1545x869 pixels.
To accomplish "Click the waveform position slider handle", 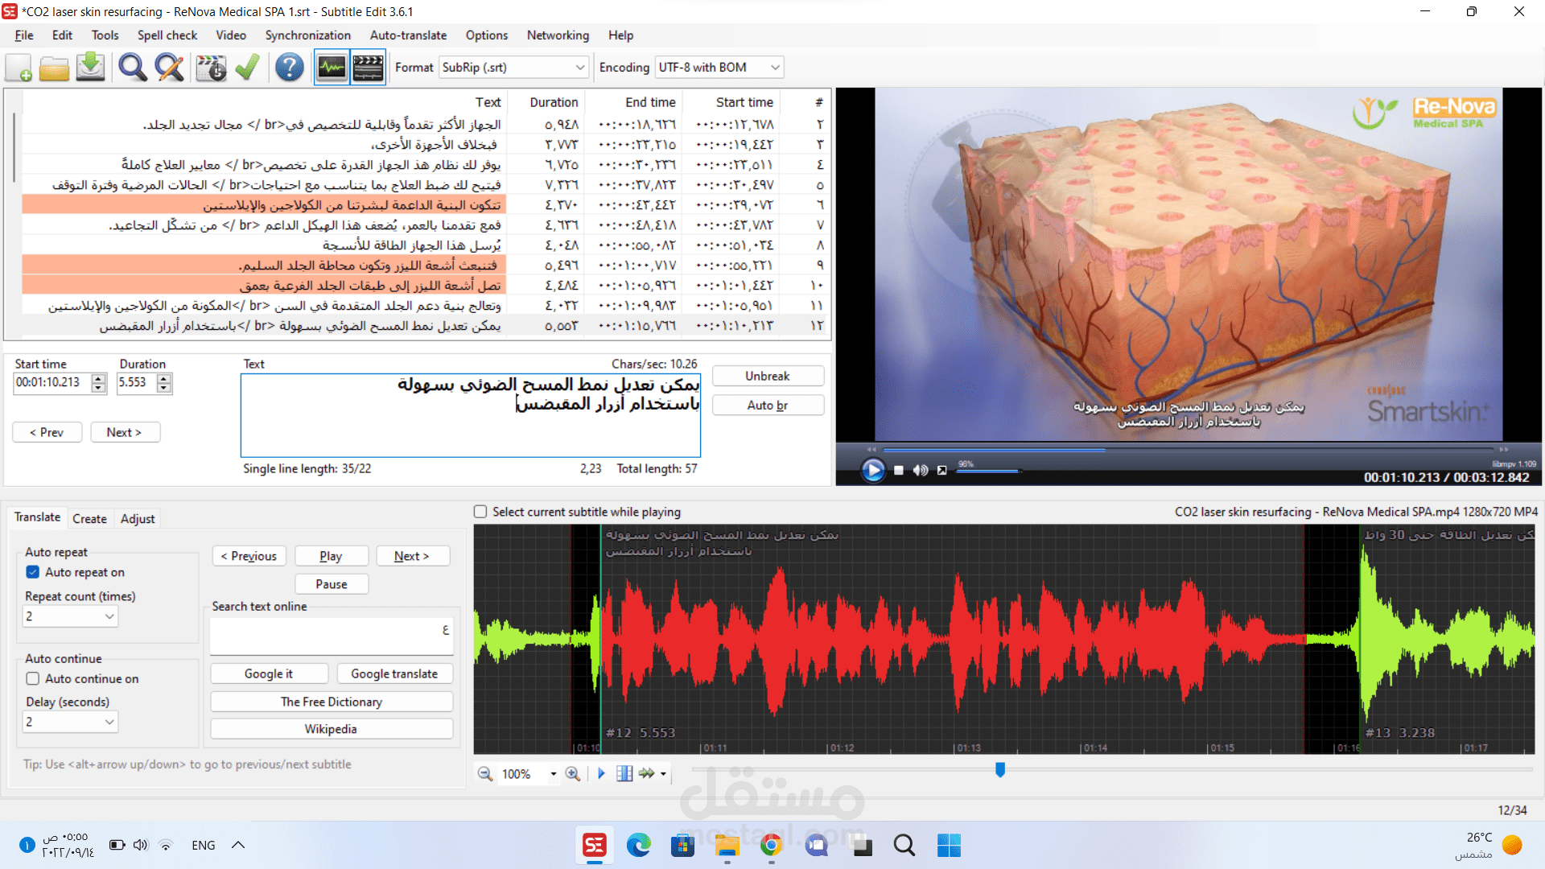I will click(x=1000, y=770).
